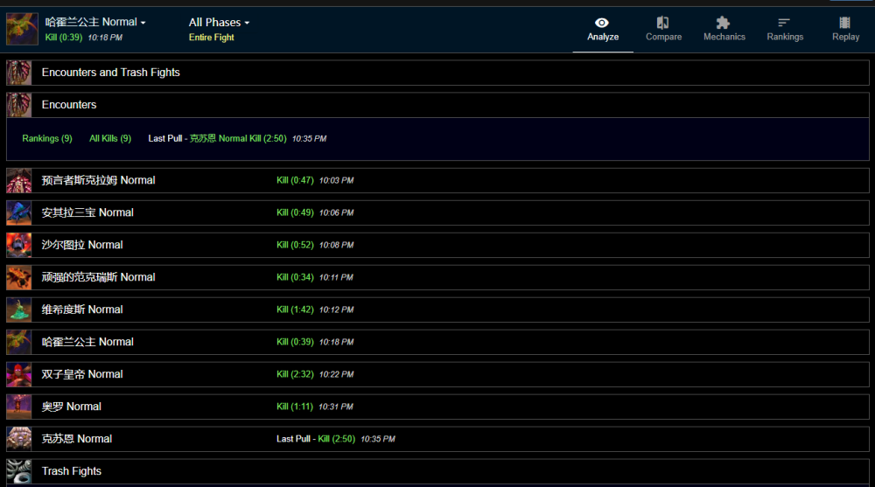The height and width of the screenshot is (487, 875).
Task: Open the 奥罗 Normal encounter
Action: coord(72,407)
